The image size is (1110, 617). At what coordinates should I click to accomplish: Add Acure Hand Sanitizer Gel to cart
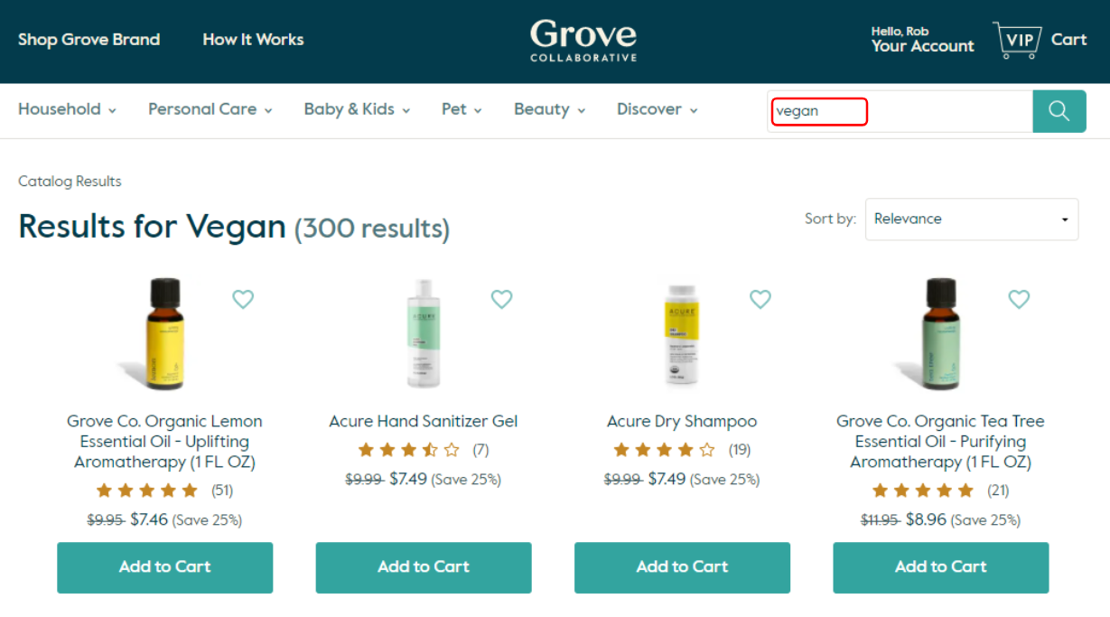tap(424, 567)
